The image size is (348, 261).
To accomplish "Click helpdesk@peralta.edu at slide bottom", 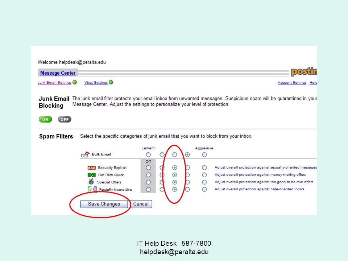I will pos(174,252).
